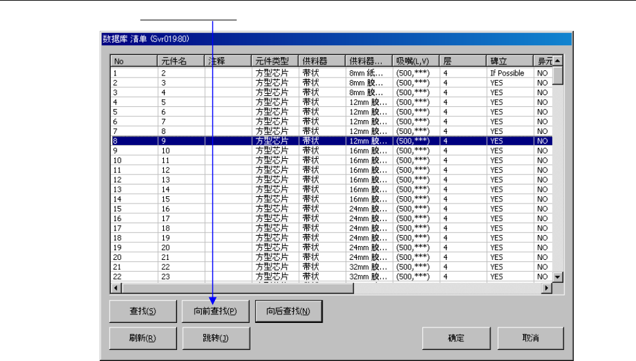Select row No 5 in the list
This screenshot has width=636, height=361.
pyautogui.click(x=332, y=112)
